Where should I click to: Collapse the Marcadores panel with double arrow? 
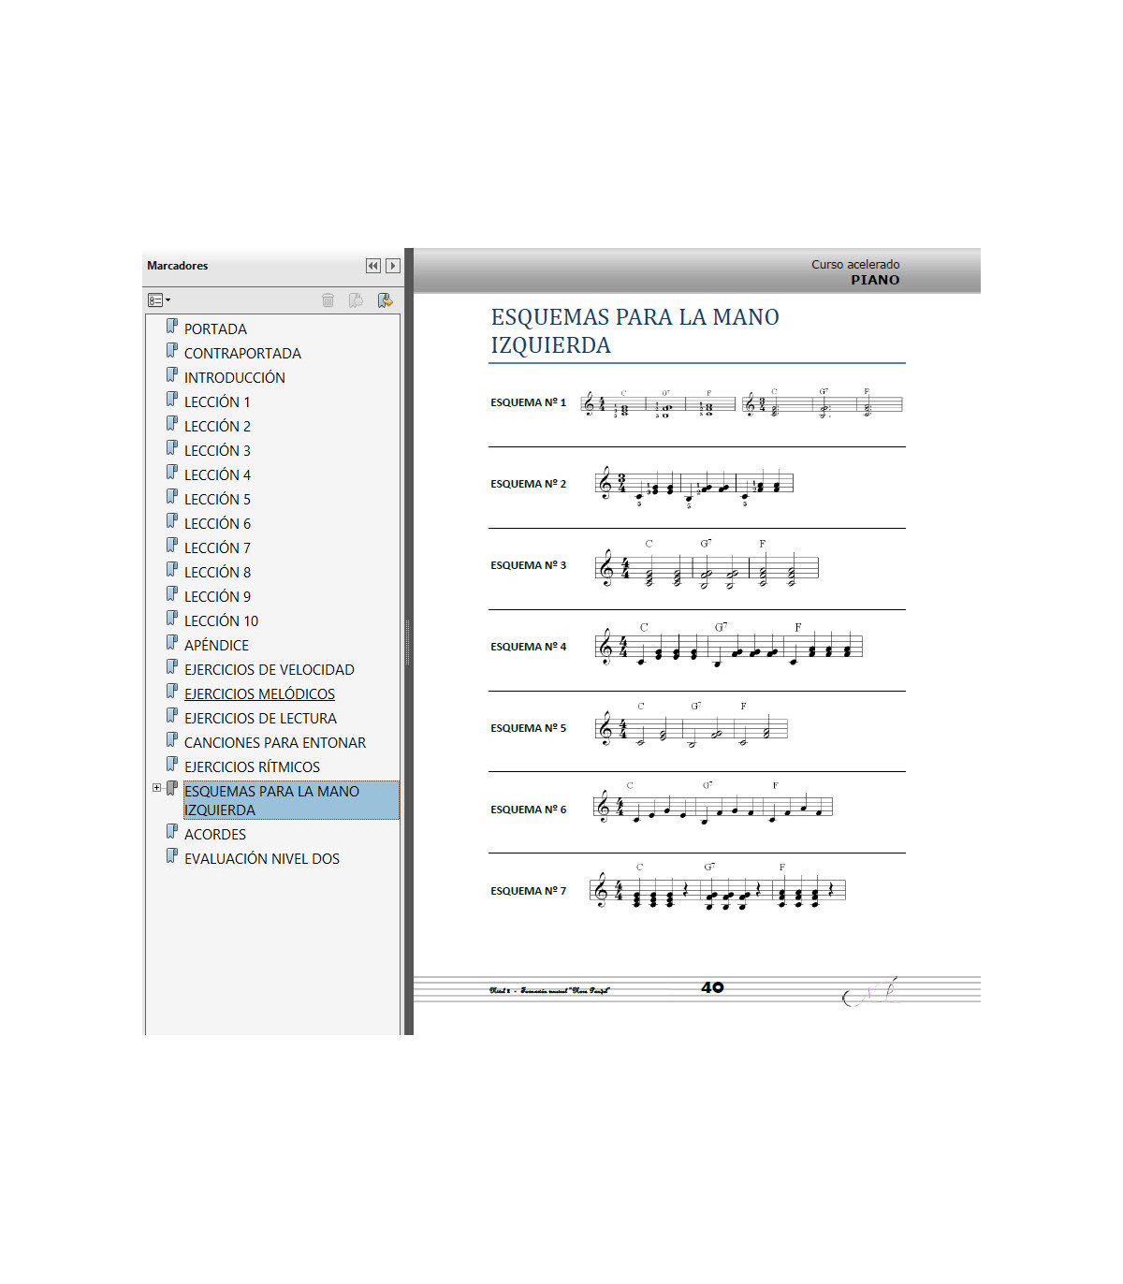373,266
